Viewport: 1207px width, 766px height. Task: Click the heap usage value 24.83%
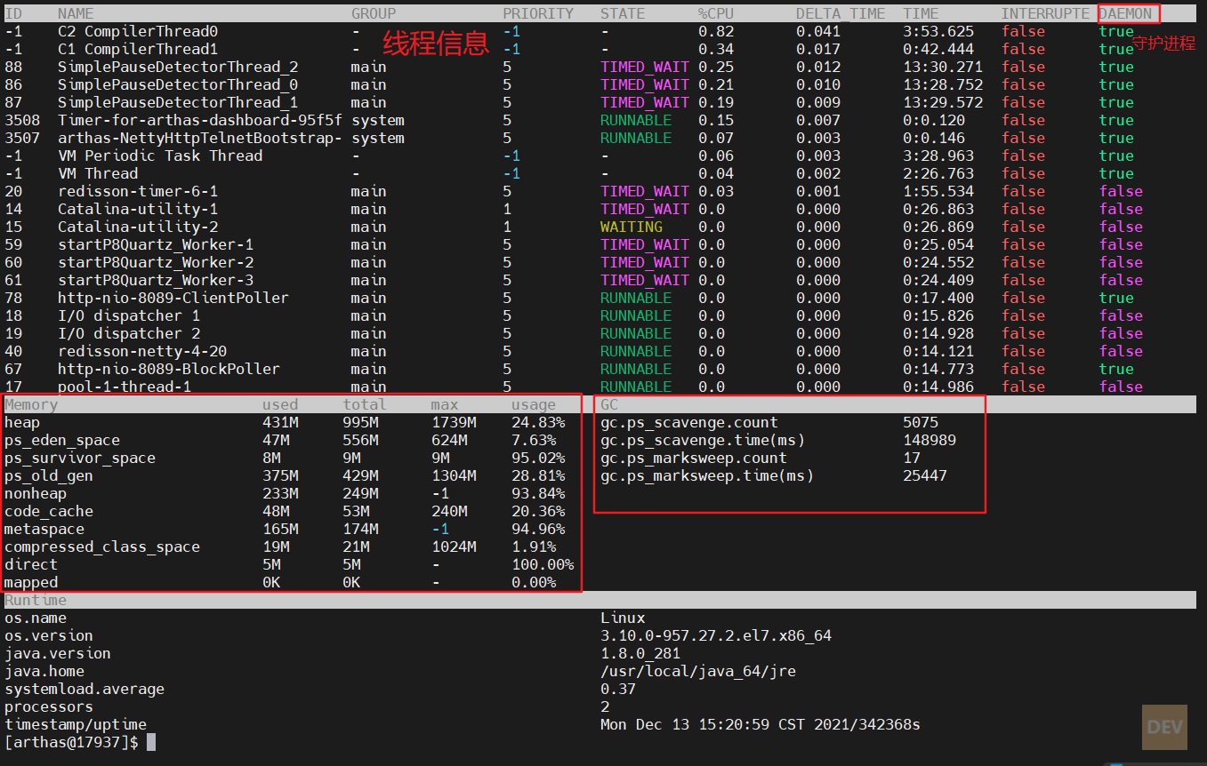[538, 422]
